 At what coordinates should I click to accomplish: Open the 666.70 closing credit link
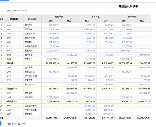tap(147, 80)
